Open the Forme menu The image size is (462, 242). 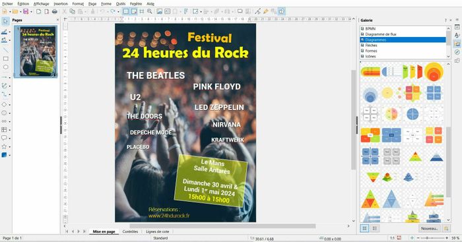point(106,4)
